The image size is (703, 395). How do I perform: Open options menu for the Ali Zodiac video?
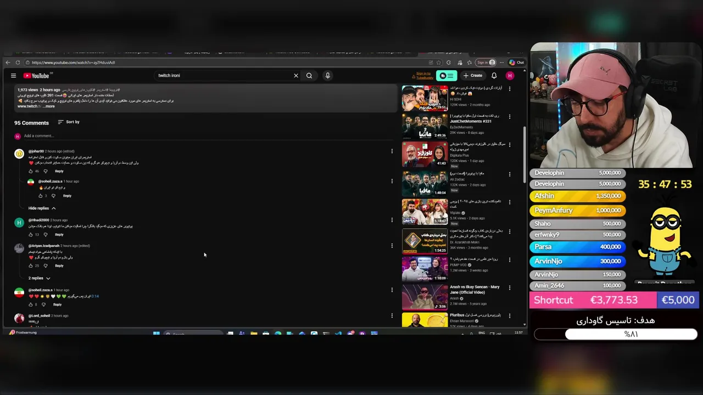point(509,174)
